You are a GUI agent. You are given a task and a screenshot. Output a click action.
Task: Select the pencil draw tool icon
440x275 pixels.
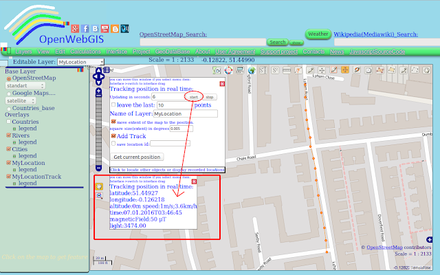310,70
